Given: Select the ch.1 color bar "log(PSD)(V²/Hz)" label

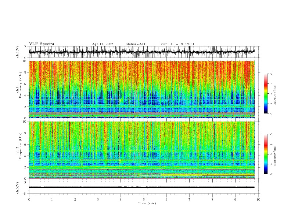Looking at the screenshot, I should (x=275, y=96).
